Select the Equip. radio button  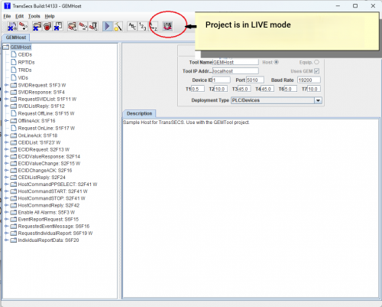316,62
